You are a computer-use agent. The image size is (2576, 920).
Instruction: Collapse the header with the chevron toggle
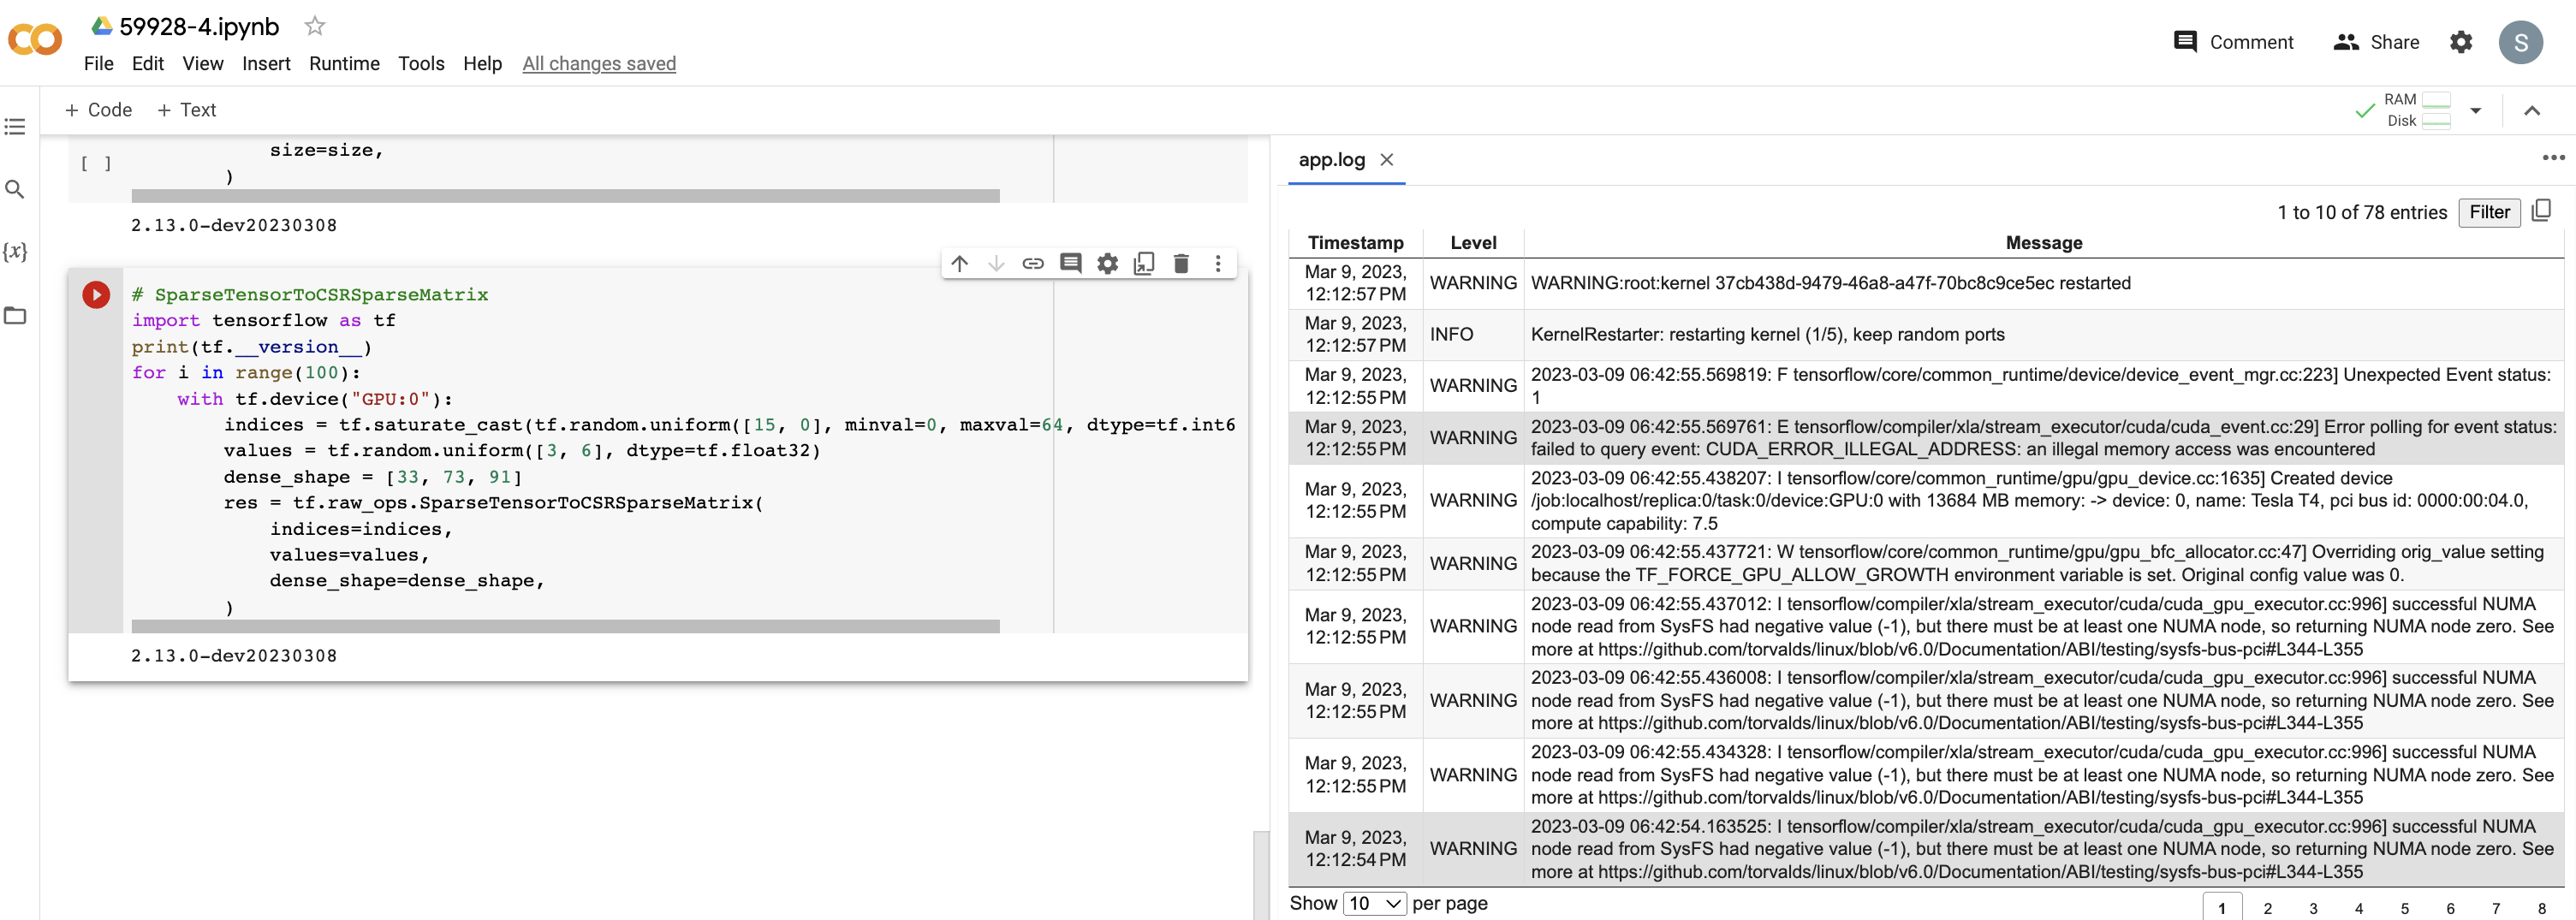pyautogui.click(x=2533, y=111)
